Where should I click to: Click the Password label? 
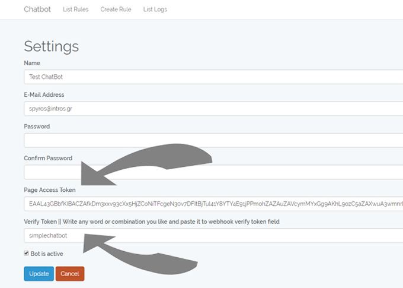[x=37, y=126]
